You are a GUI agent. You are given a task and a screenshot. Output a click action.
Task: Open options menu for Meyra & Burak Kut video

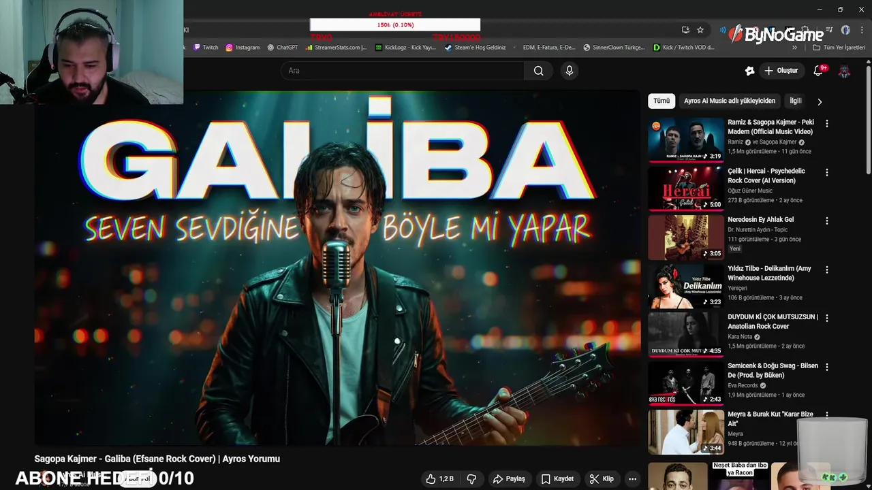coord(827,416)
